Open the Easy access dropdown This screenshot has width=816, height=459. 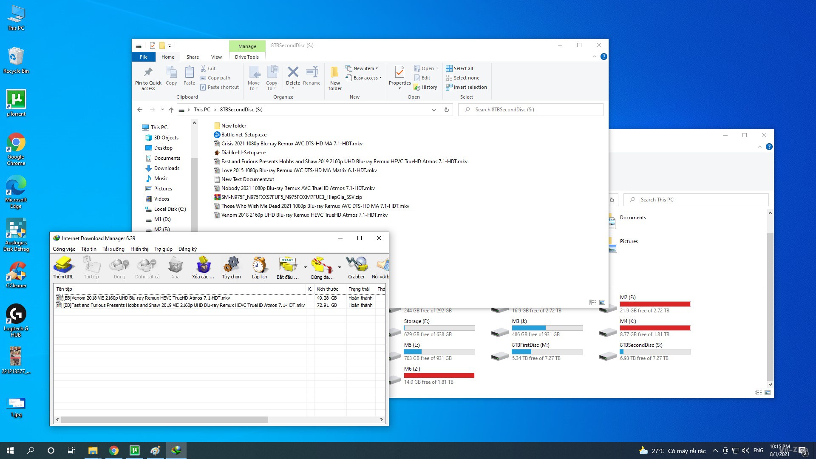[x=364, y=78]
